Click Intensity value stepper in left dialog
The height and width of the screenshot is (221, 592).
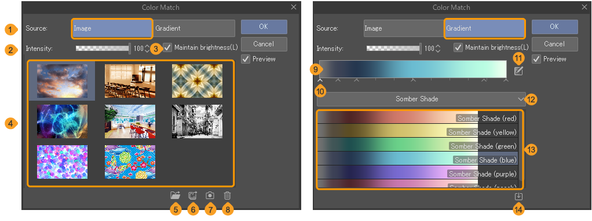(x=147, y=48)
